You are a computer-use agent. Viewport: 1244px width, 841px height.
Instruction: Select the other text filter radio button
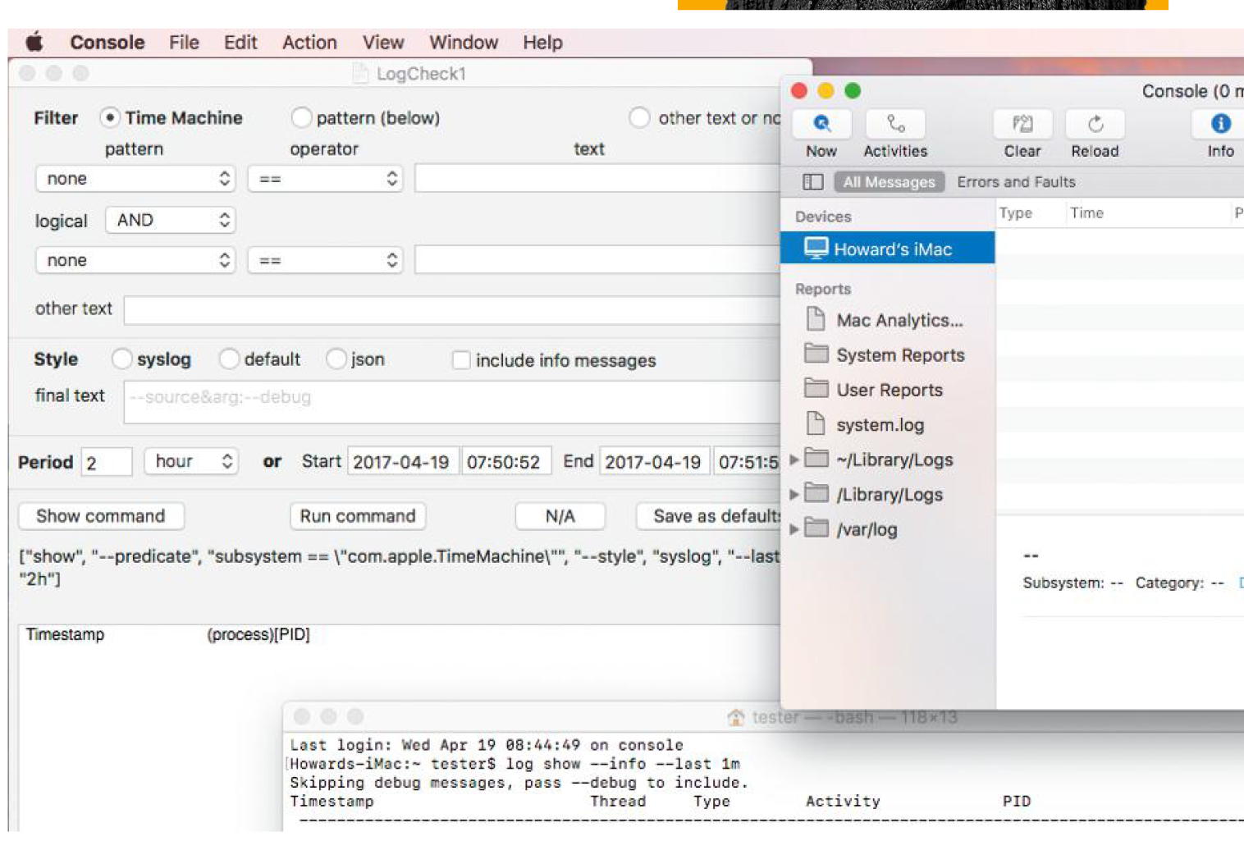639,117
